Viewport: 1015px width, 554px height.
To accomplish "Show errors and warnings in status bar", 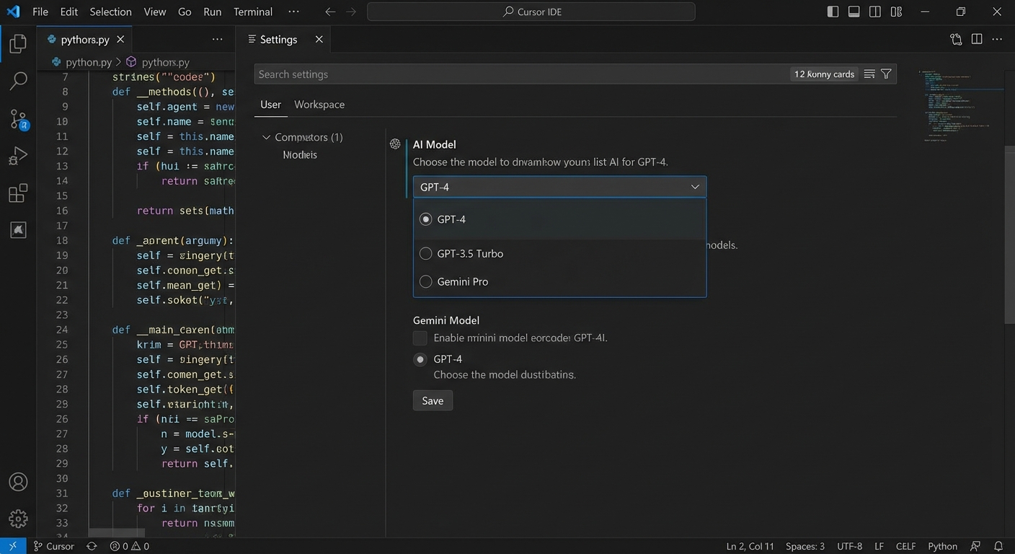I will pos(130,546).
